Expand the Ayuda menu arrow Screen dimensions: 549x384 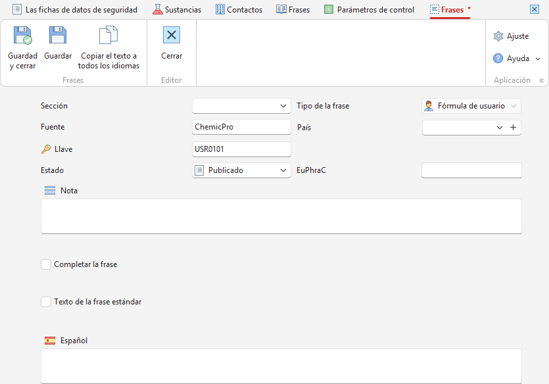click(538, 59)
